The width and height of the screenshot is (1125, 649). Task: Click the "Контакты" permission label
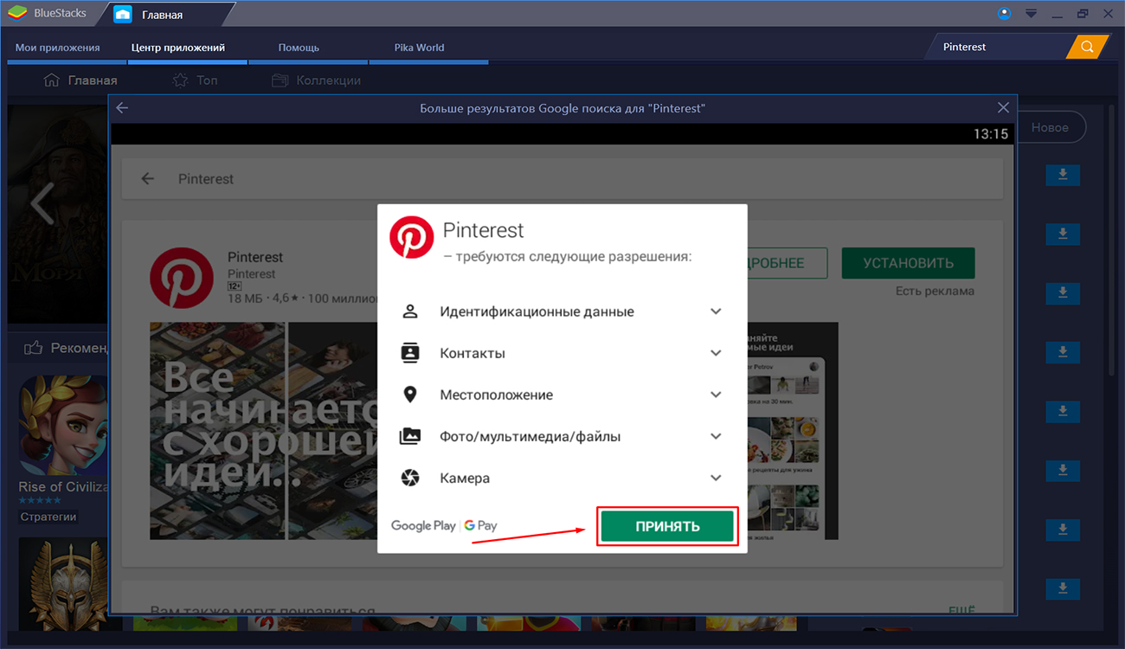tap(472, 353)
